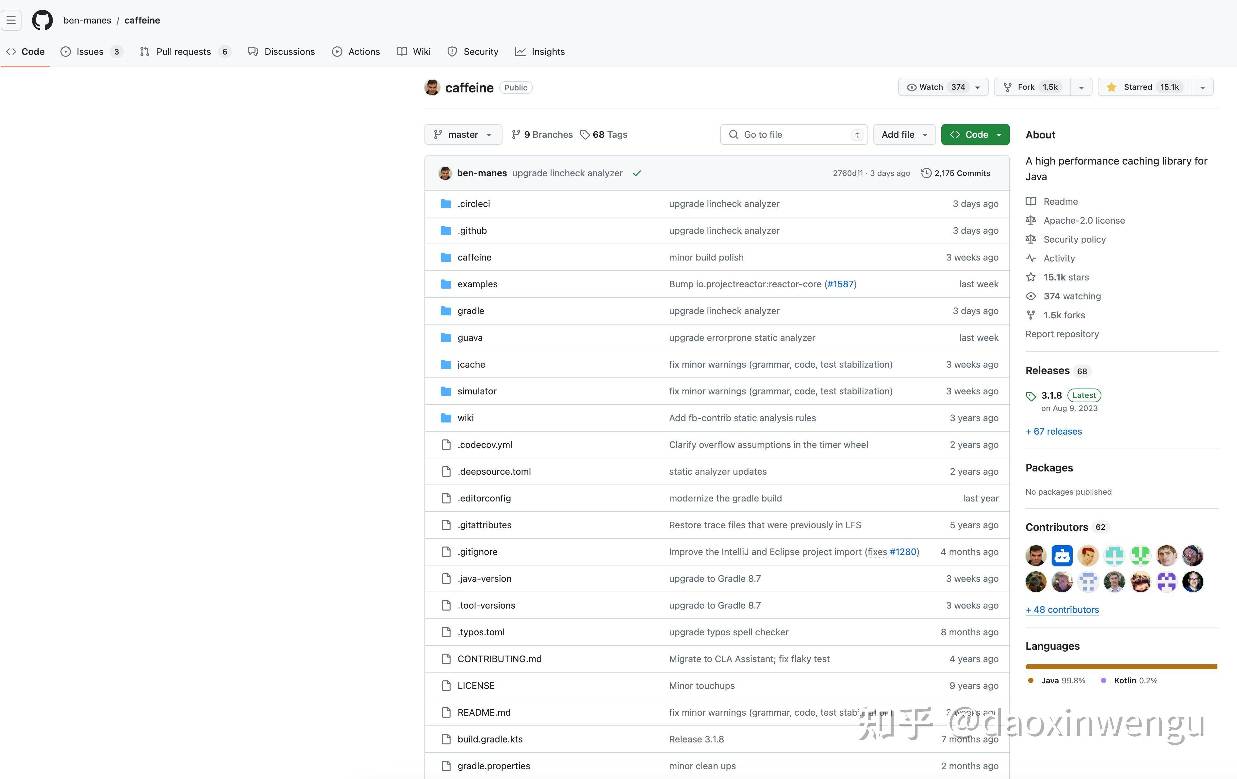Click the .circleci folder icon
Image resolution: width=1237 pixels, height=779 pixels.
446,204
